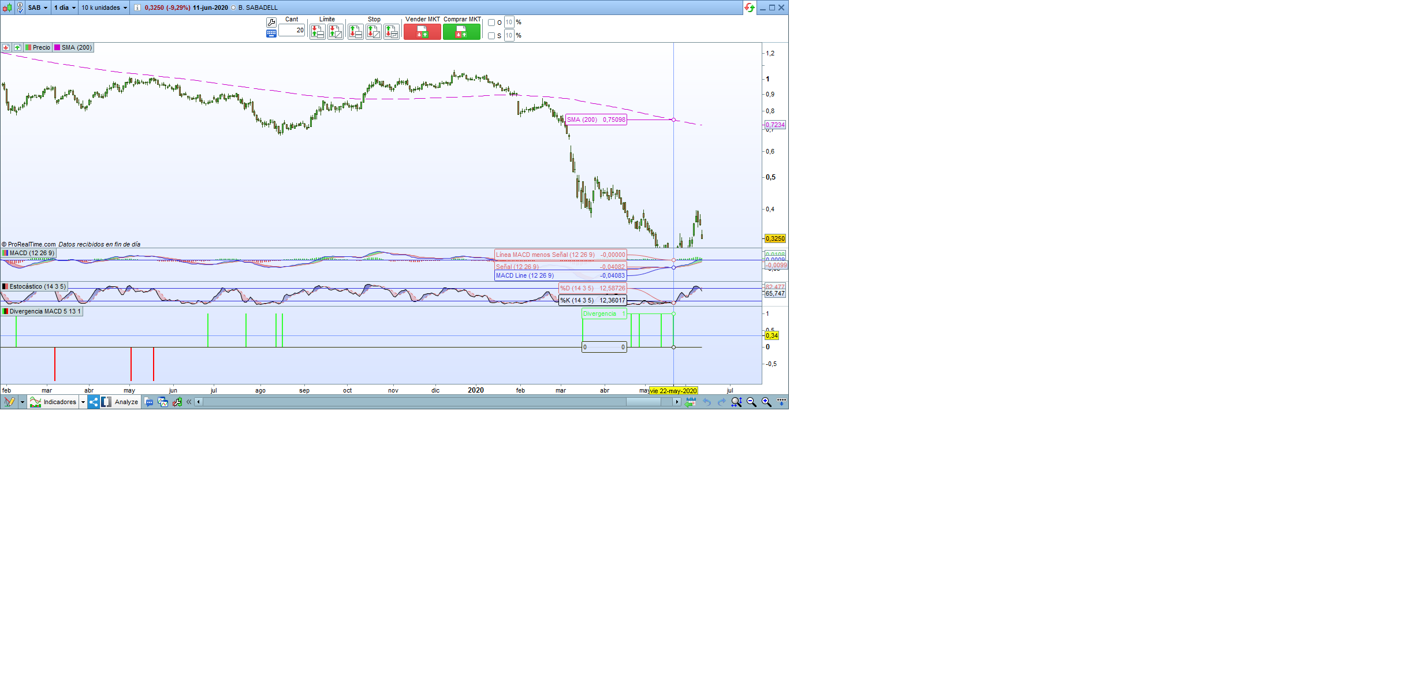Expand the 1 día timeframe dropdown
The height and width of the screenshot is (687, 1416).
point(65,8)
